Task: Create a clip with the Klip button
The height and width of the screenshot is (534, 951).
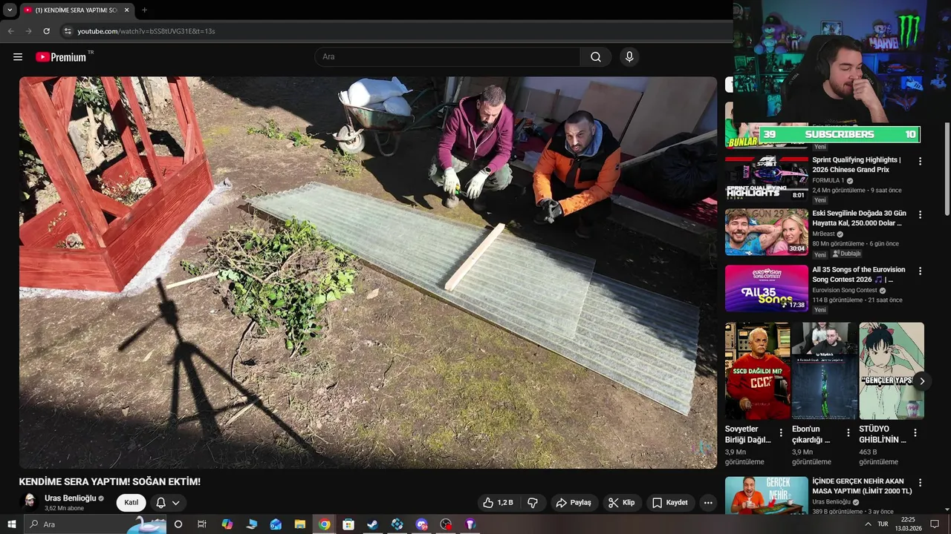Action: click(x=622, y=503)
